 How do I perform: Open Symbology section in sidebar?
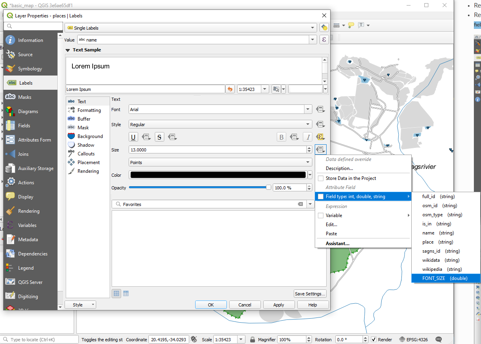click(x=30, y=69)
